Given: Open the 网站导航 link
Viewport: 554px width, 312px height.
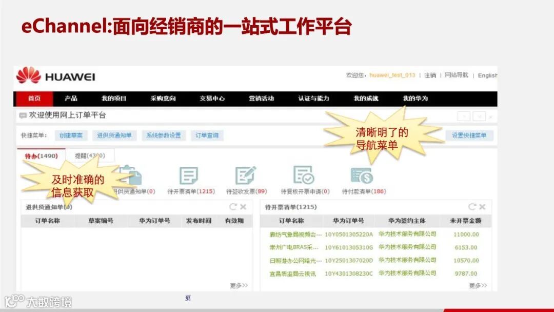Looking at the screenshot, I should click(457, 75).
